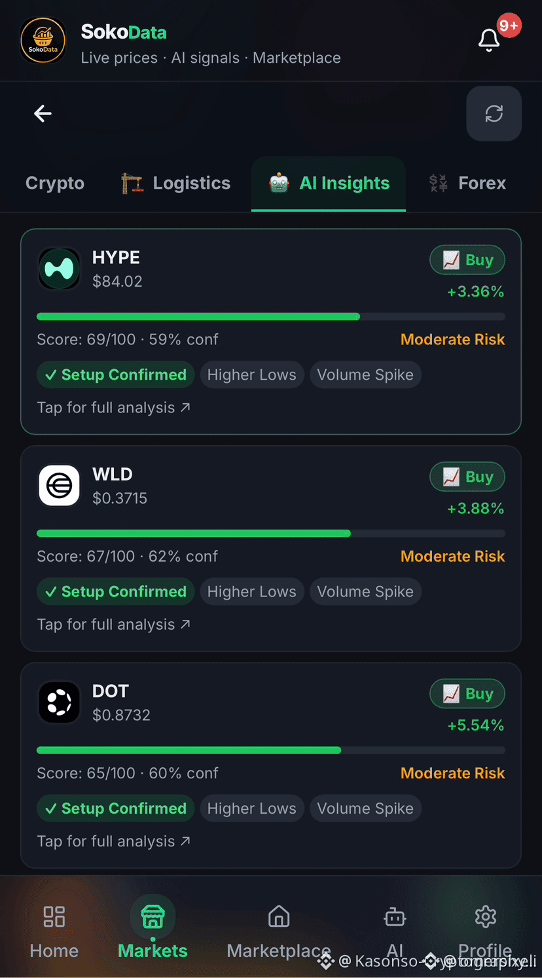Switch to the Logistics tab

click(x=176, y=183)
